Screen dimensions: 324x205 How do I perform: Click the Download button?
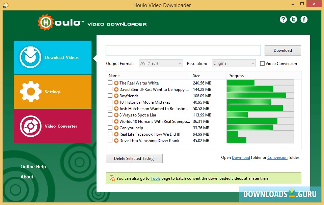coord(282,50)
